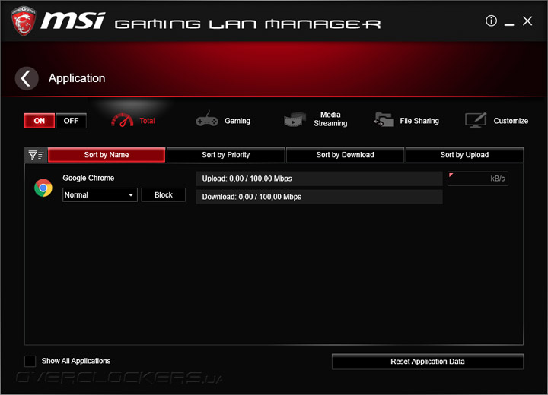Open the filter icon beside Sort by Name
Viewport: 548px width, 395px height.
click(x=36, y=155)
